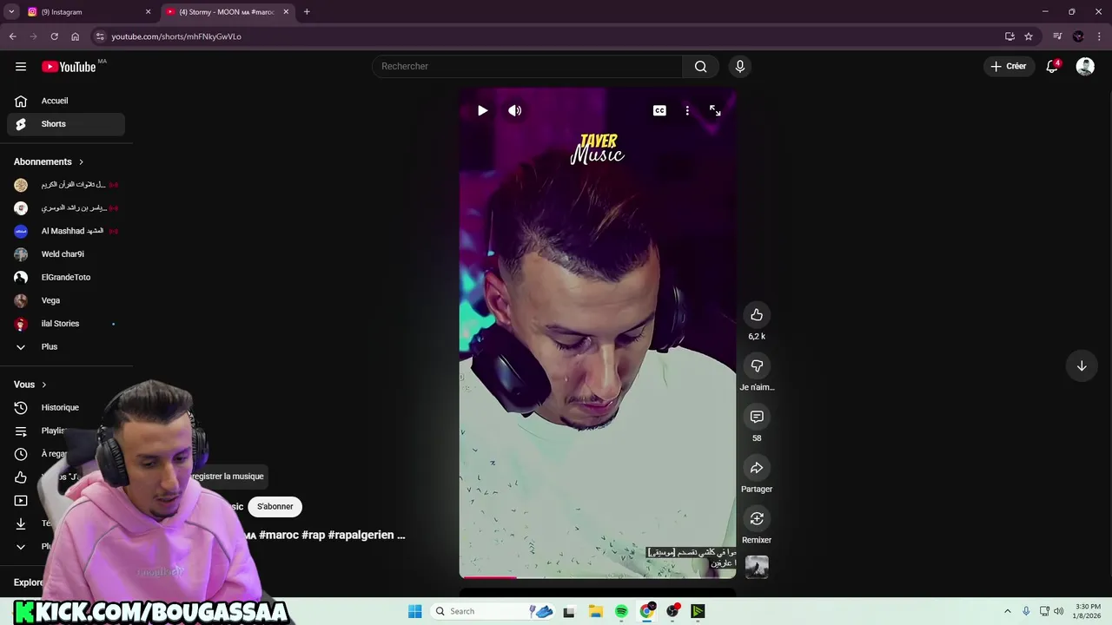
Task: Click the #rap hashtag
Action: pos(313,535)
